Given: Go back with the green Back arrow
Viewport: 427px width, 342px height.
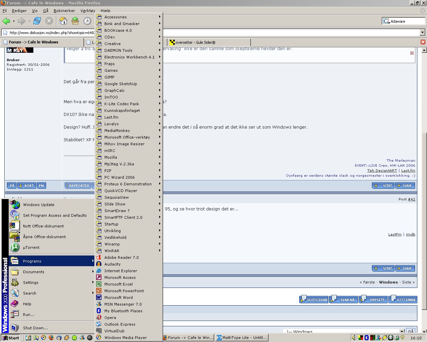Looking at the screenshot, I should coord(6,21).
